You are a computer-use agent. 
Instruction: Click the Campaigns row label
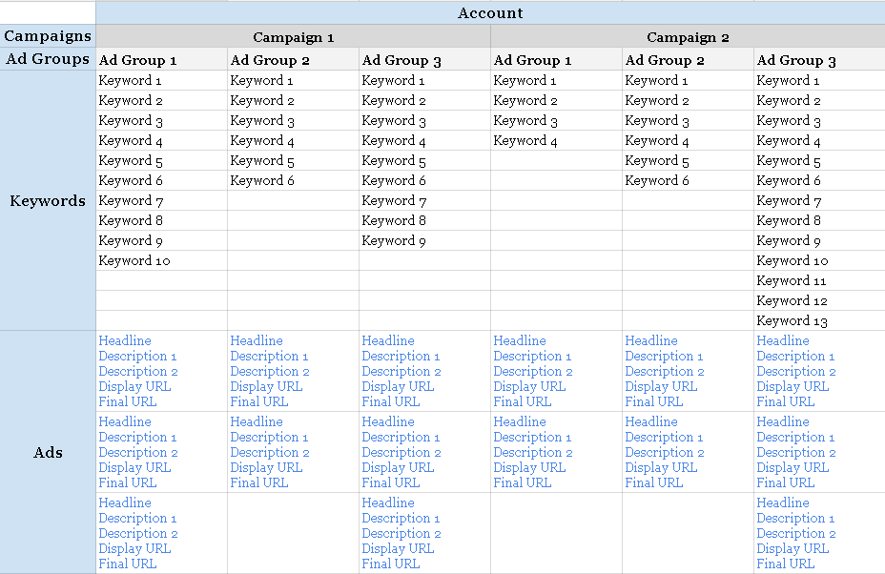click(x=48, y=36)
